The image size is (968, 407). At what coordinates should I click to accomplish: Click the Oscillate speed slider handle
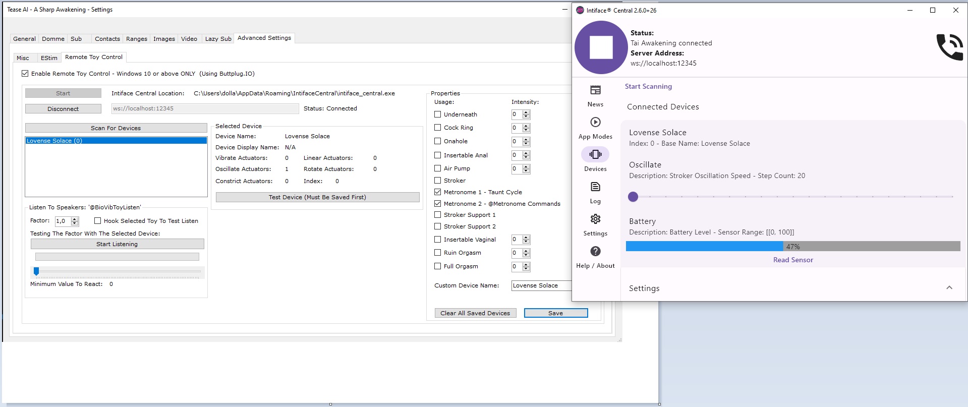click(633, 197)
